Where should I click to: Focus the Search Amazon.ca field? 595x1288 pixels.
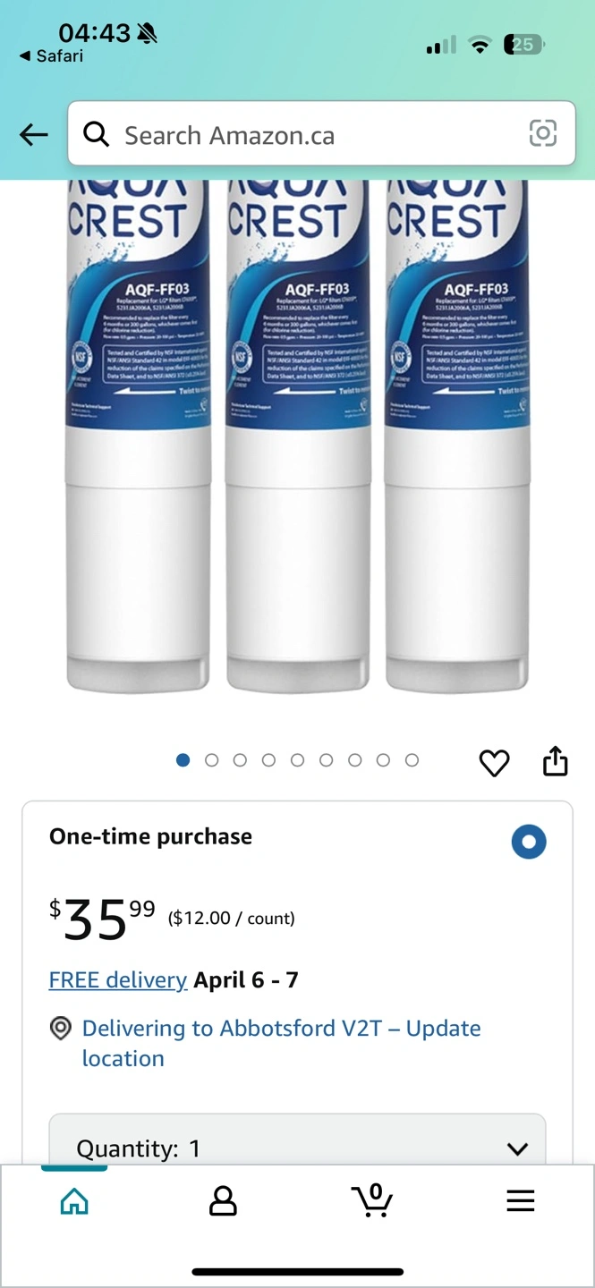321,133
